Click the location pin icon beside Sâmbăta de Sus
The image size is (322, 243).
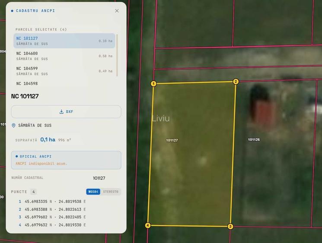(x=13, y=125)
